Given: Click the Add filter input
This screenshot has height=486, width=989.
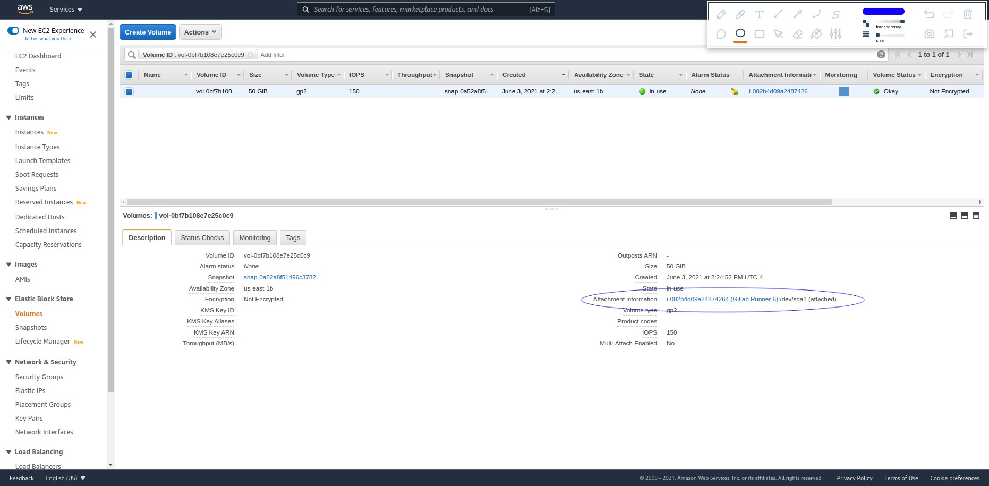Looking at the screenshot, I should coord(272,55).
